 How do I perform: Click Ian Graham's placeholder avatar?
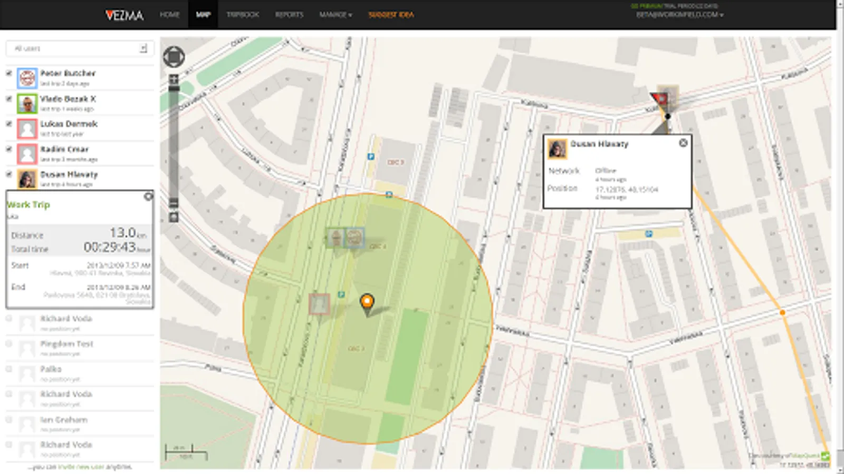[x=27, y=424]
